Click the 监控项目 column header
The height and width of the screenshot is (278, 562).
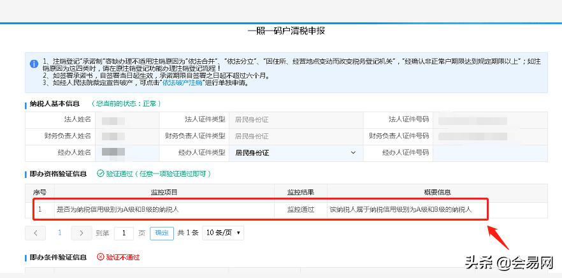coord(164,193)
